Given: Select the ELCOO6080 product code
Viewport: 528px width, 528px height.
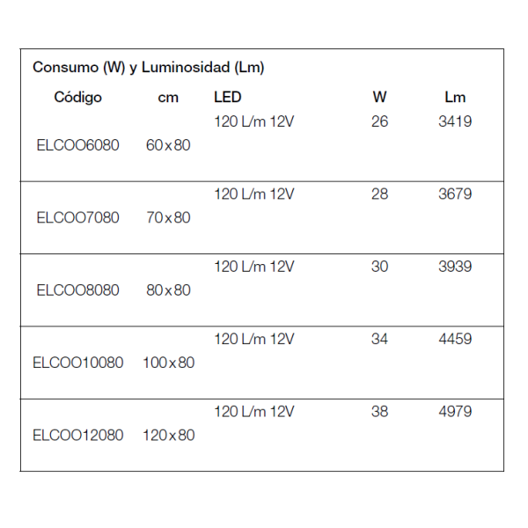Looking at the screenshot, I should point(77,145).
